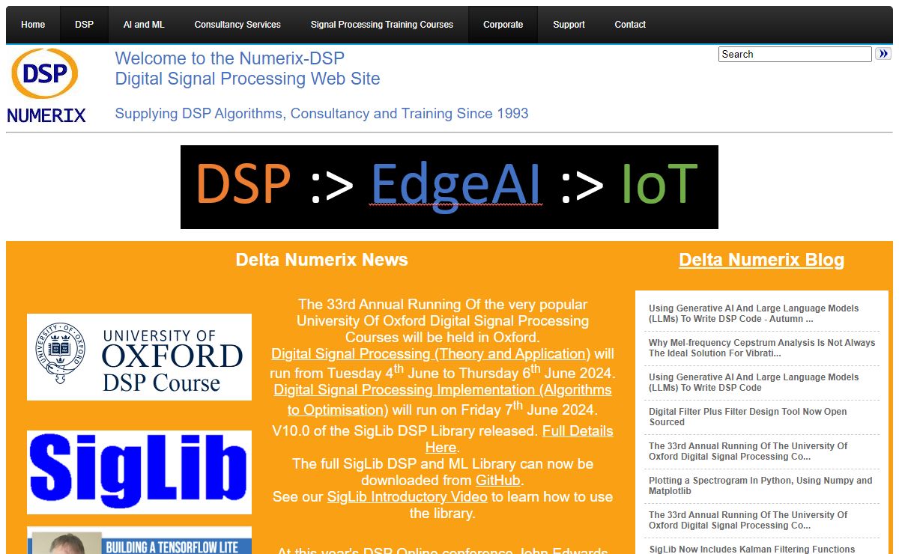Open the Corporate menu item
899x554 pixels.
coord(503,25)
